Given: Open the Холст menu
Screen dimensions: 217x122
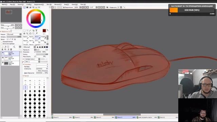Looking at the screenshot, I should pos(21,4).
